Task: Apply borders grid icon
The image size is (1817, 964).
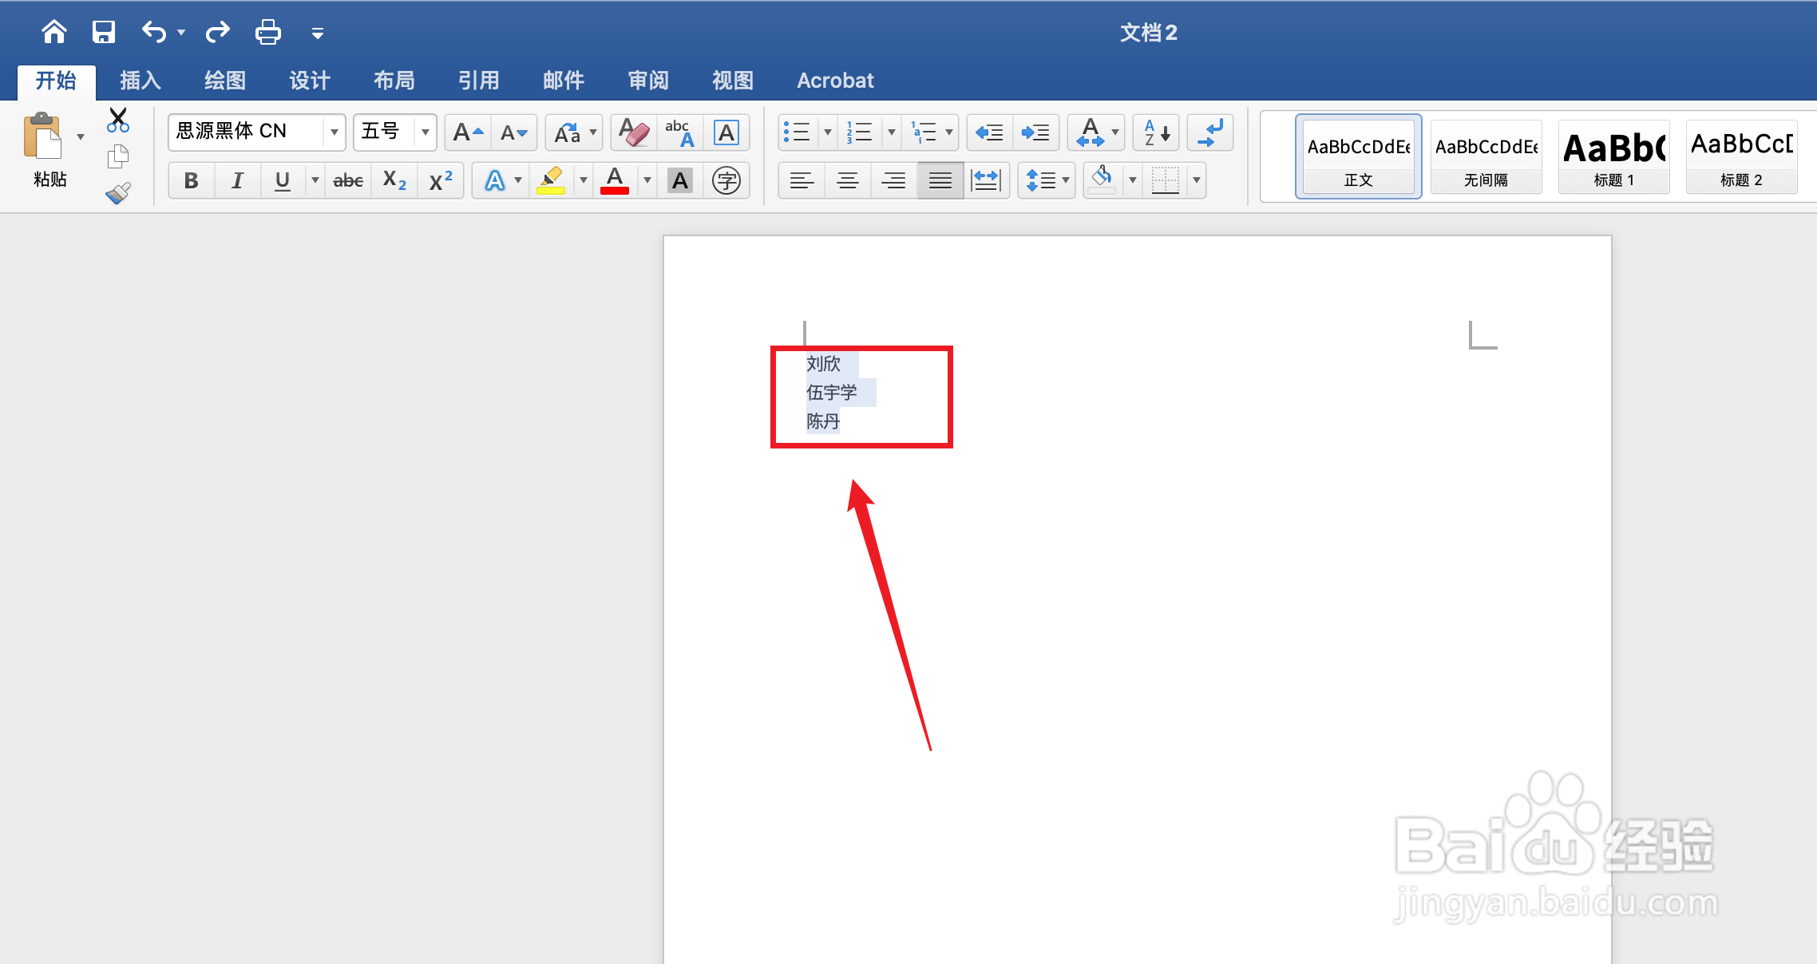Action: point(1166,180)
